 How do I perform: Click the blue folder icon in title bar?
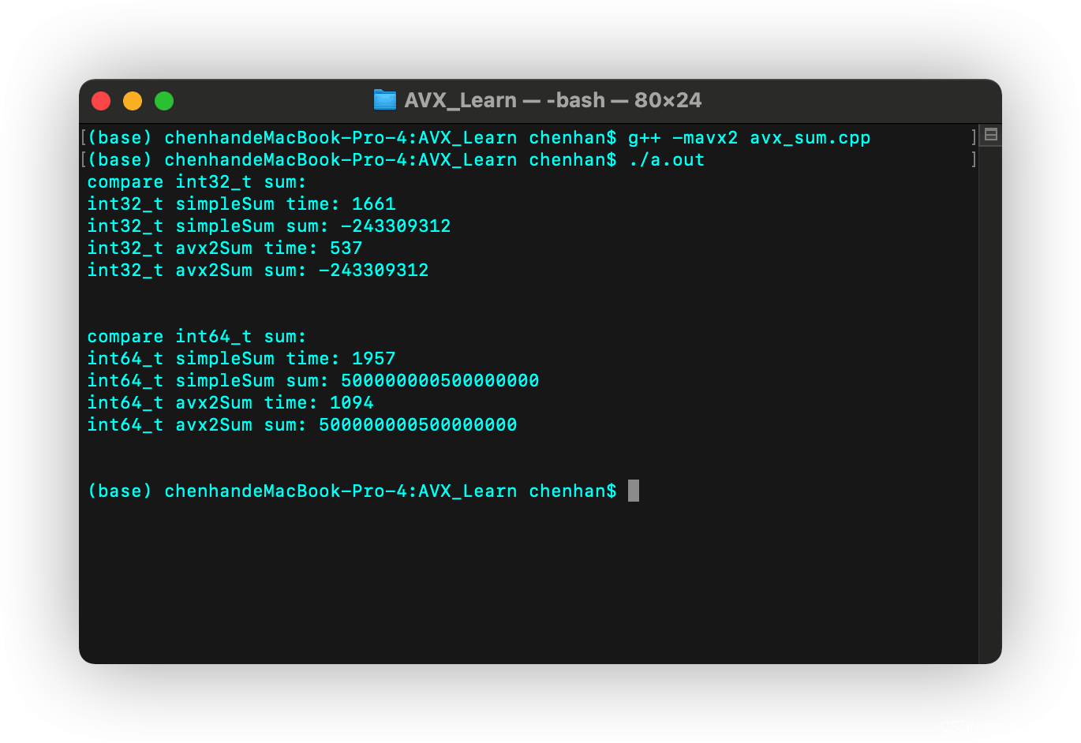tap(384, 100)
